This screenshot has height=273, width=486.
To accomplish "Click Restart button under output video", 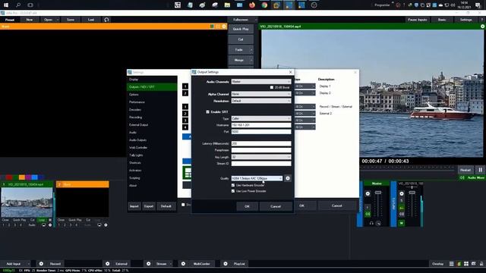I will point(465,170).
